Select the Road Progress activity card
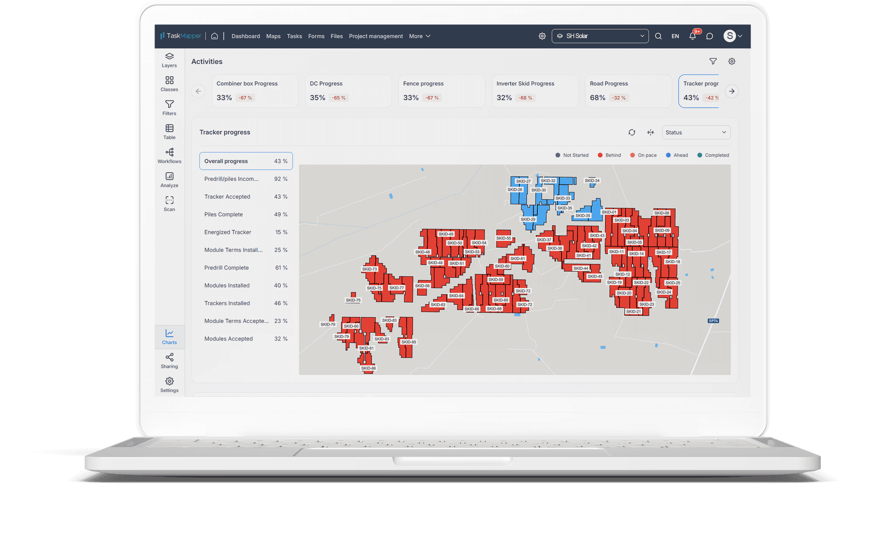893x543 pixels. (x=627, y=91)
